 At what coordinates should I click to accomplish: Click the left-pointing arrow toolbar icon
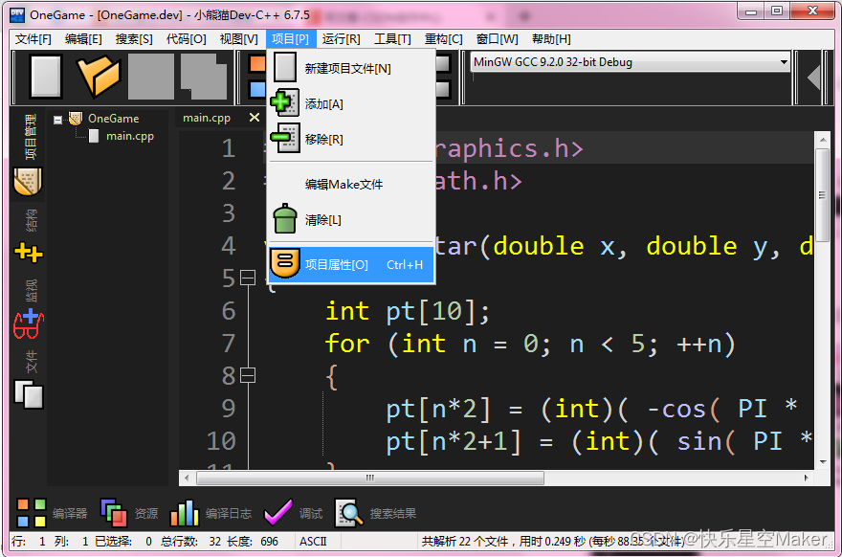click(813, 77)
